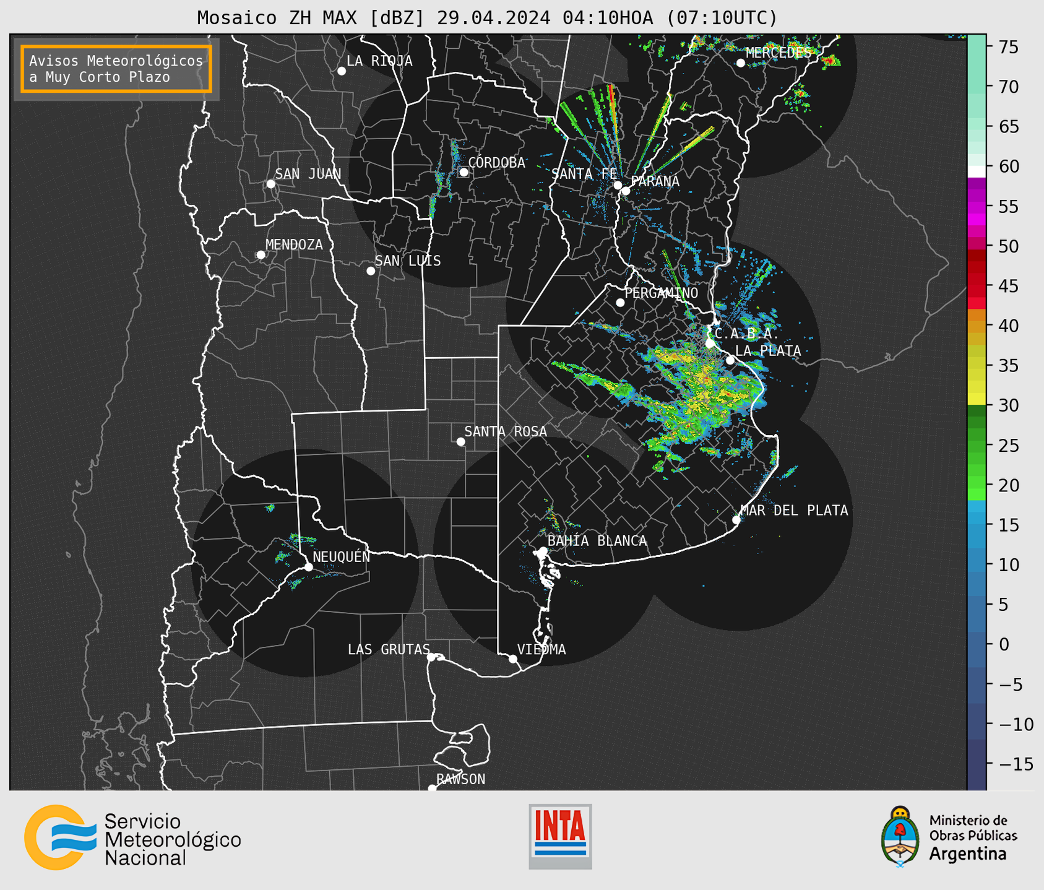Click the yellow 30 dBZ color band
Screen dimensions: 1044x890
pos(977,399)
